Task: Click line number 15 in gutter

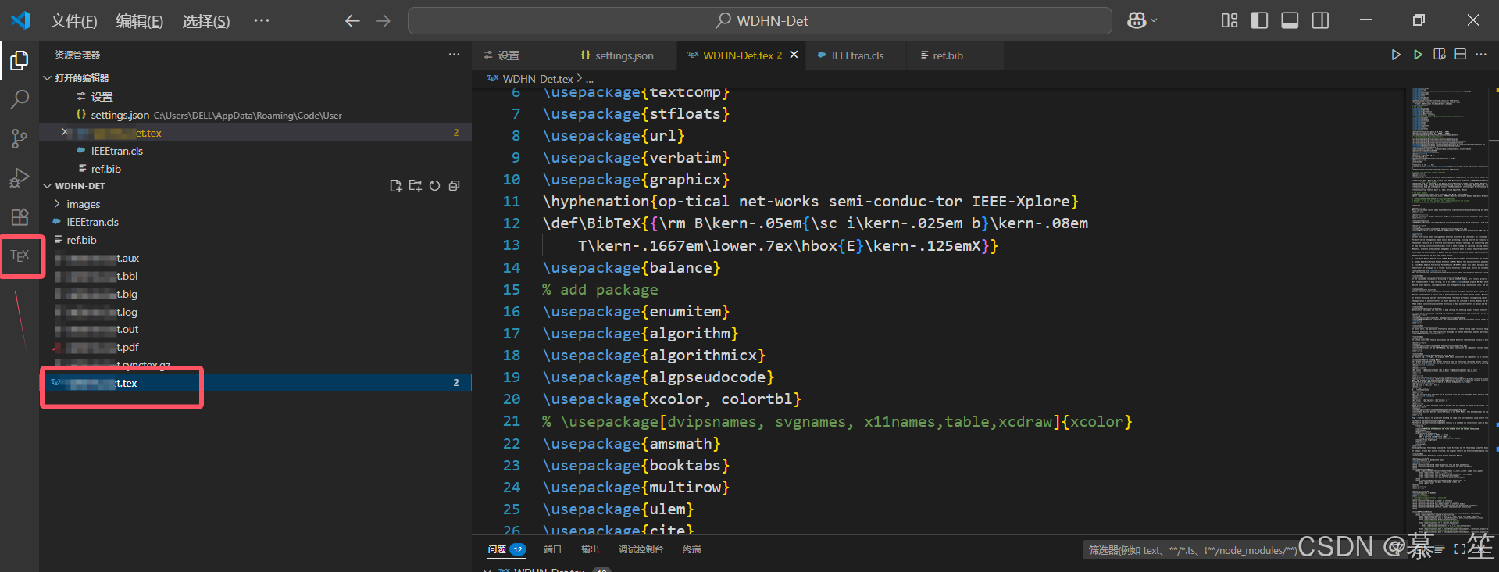Action: [511, 290]
